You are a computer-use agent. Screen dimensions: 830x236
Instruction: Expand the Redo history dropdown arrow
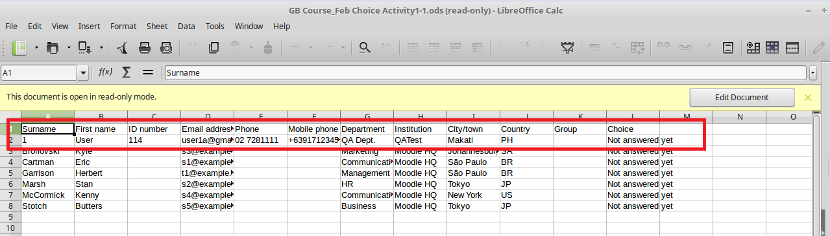(343, 47)
